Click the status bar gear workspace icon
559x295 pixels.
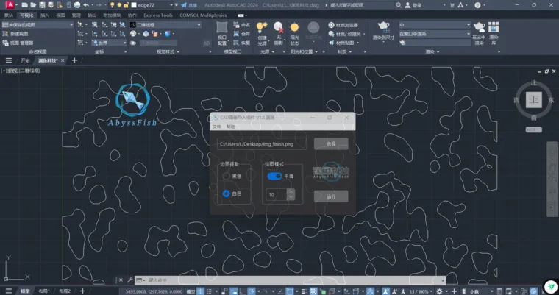(440, 291)
